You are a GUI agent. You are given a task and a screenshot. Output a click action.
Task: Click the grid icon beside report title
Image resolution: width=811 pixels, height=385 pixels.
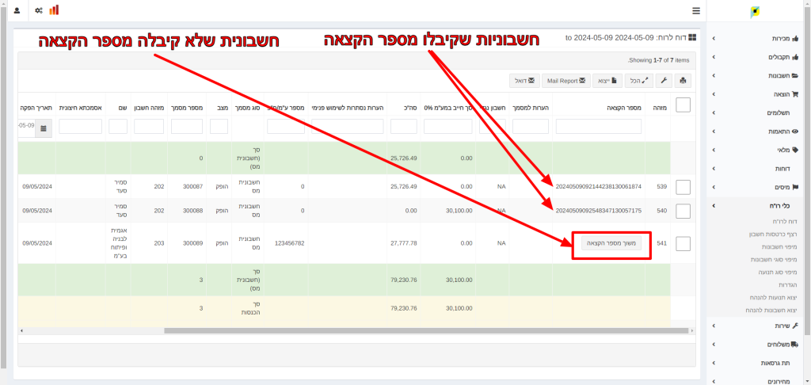[692, 37]
